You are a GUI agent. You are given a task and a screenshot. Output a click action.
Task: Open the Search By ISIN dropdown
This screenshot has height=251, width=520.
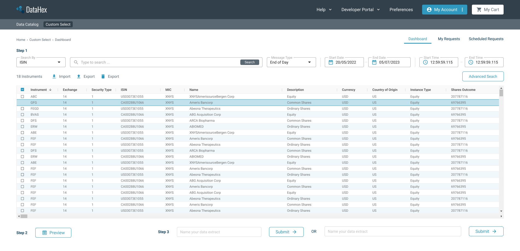tap(41, 62)
